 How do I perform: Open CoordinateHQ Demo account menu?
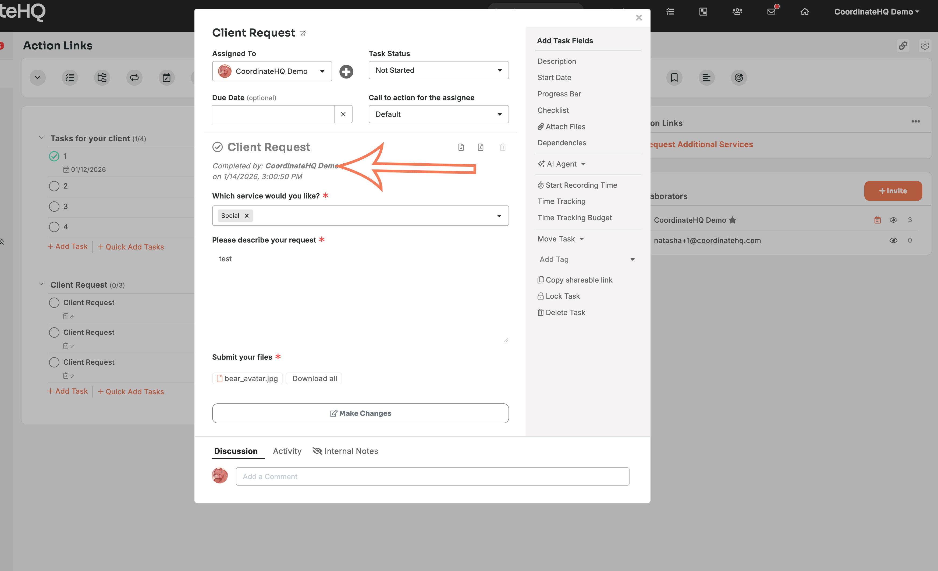tap(877, 12)
